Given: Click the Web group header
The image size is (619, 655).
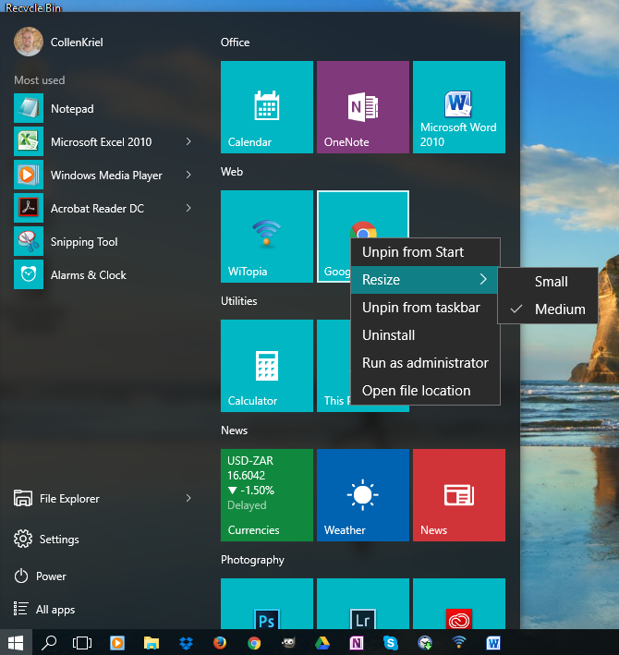Looking at the screenshot, I should click(x=232, y=172).
